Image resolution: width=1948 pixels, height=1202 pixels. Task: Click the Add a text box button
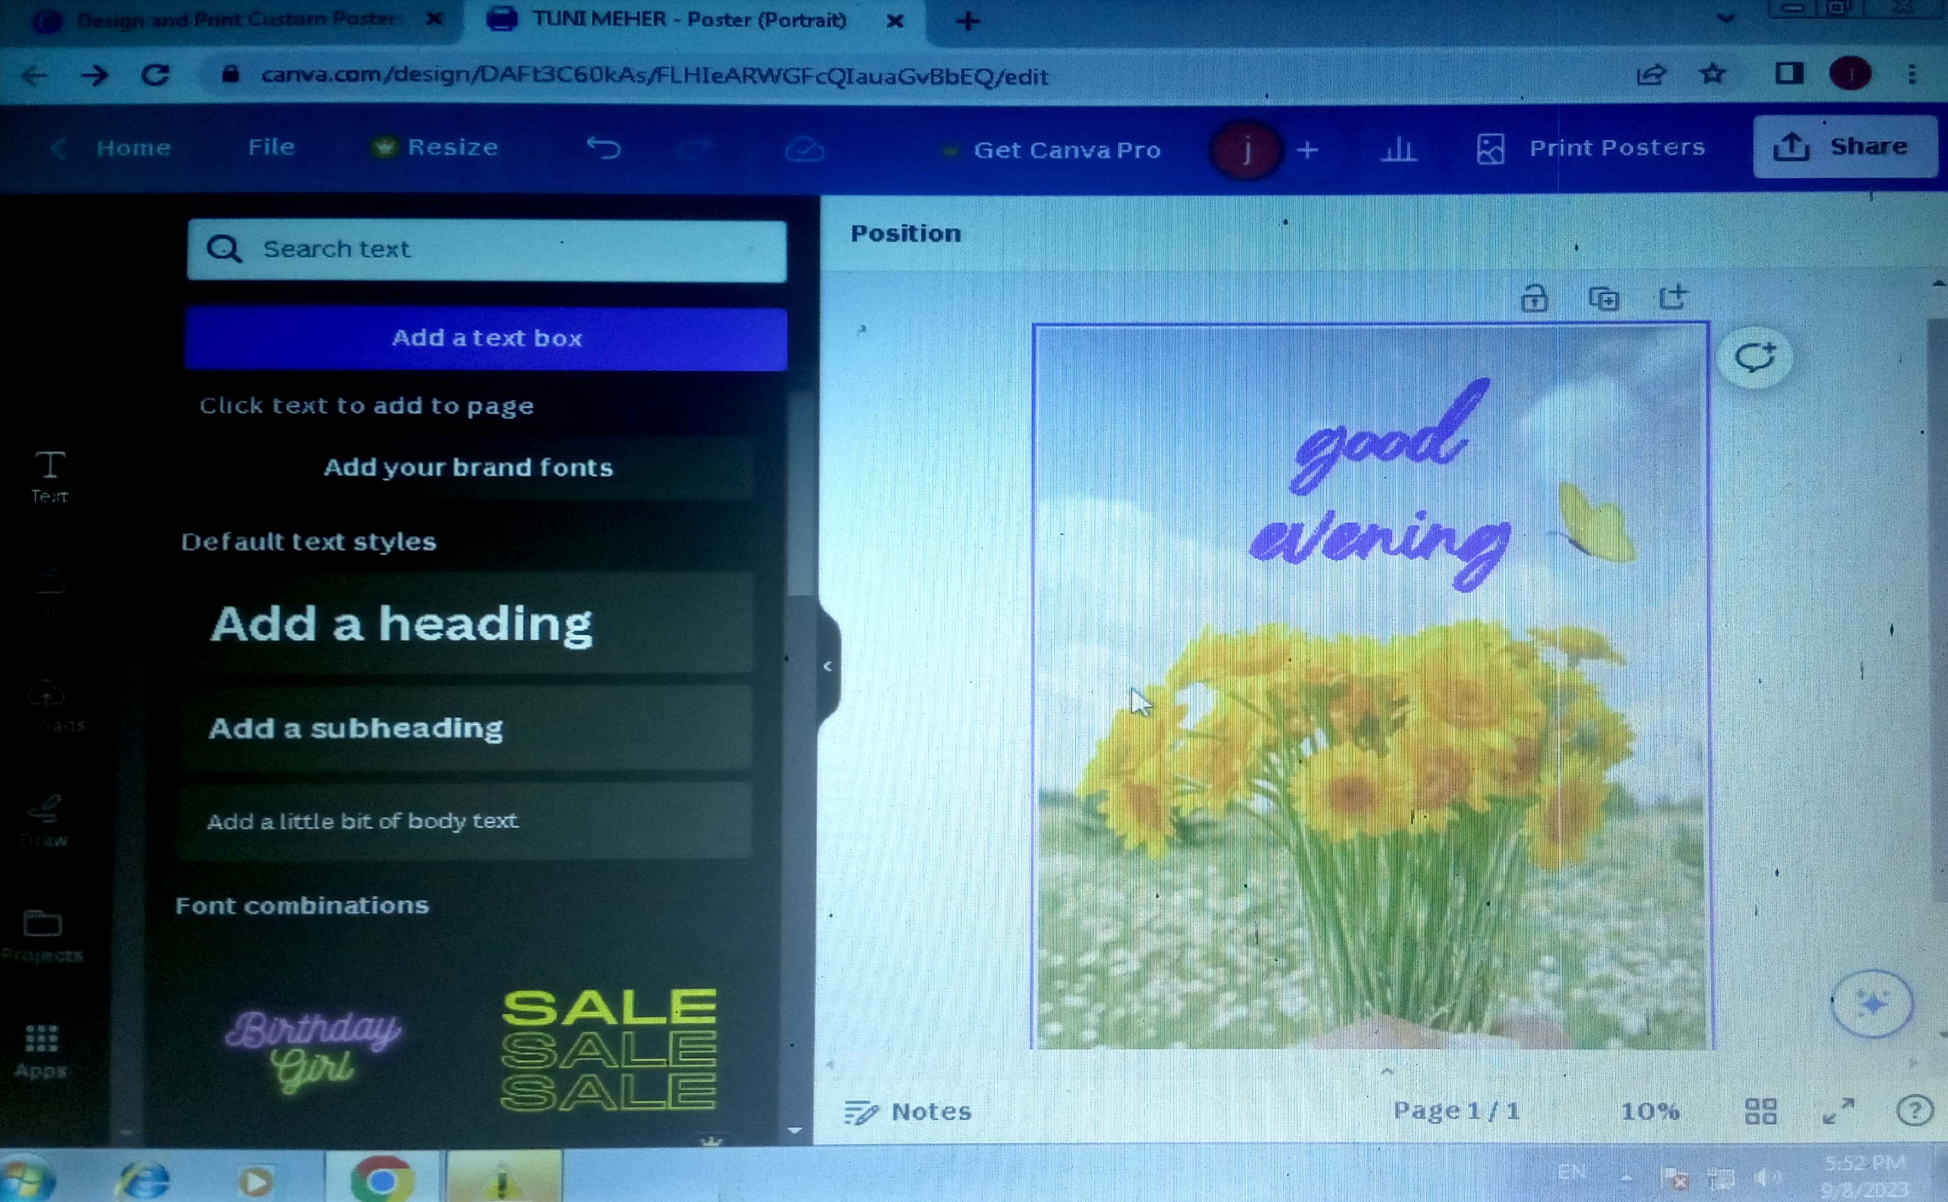[486, 338]
